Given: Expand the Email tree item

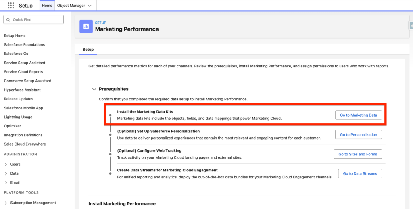Looking at the screenshot, I should [x=6, y=183].
